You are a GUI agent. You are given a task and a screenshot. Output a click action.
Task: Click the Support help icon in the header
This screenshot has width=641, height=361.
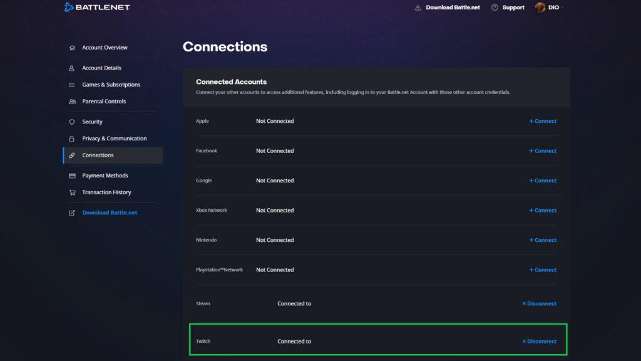[495, 7]
